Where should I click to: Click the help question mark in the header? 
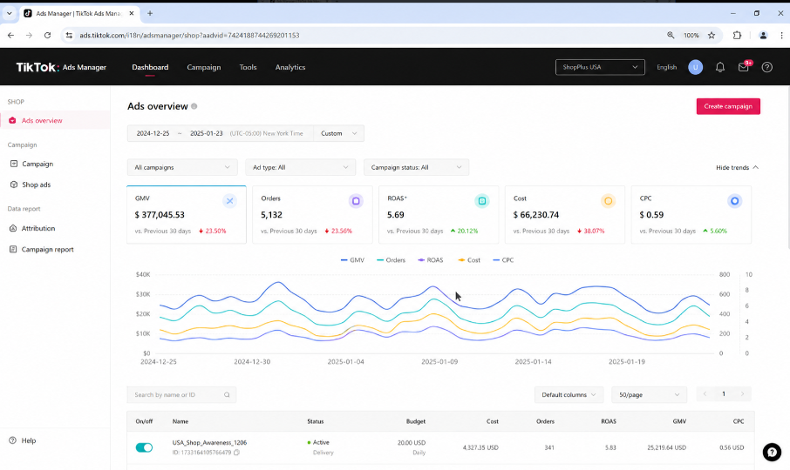(766, 67)
